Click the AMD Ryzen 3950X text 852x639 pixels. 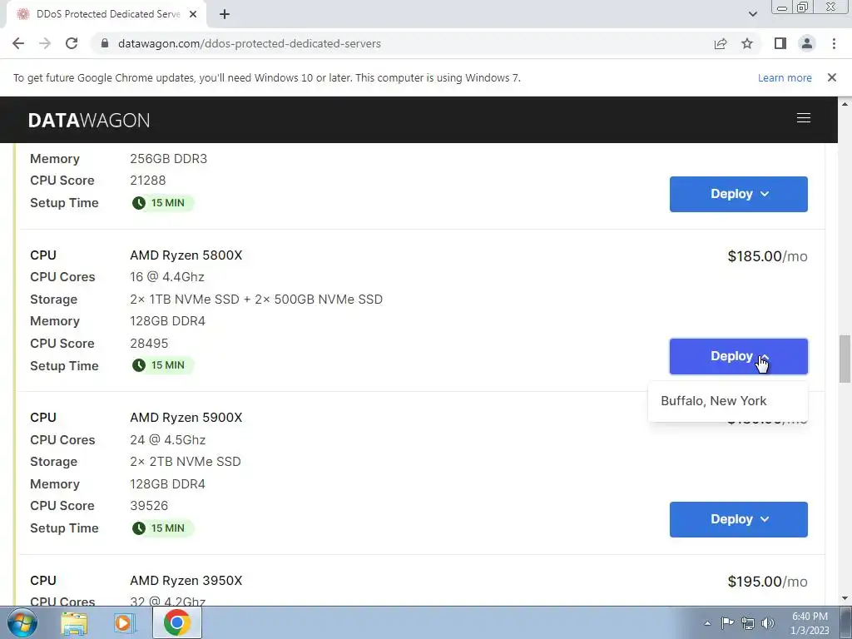click(186, 581)
